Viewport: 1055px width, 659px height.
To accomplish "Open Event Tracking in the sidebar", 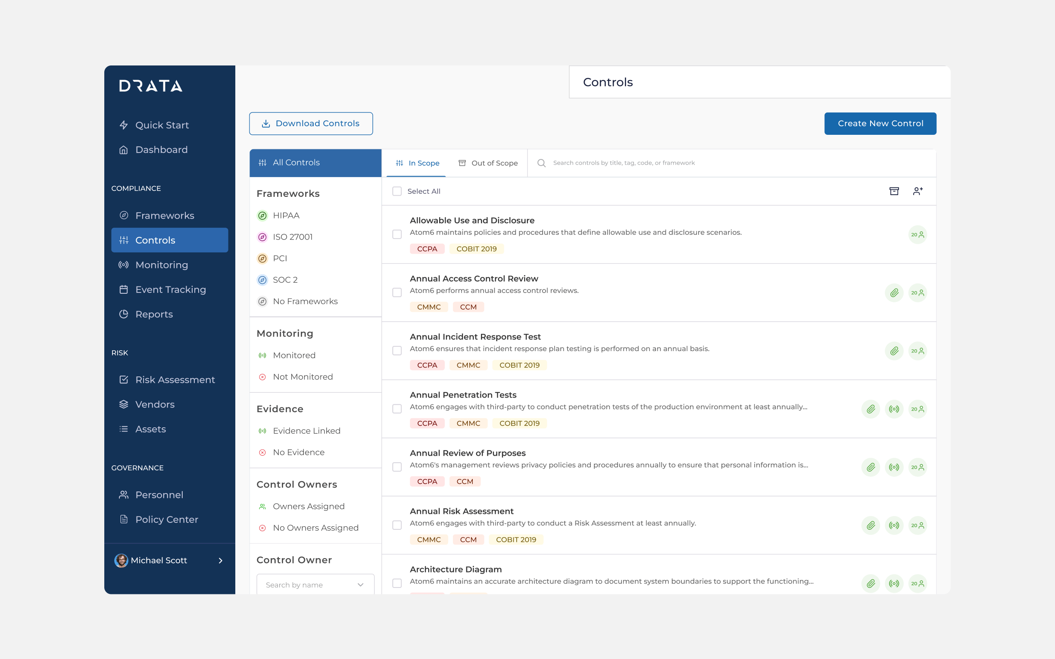I will pos(170,289).
